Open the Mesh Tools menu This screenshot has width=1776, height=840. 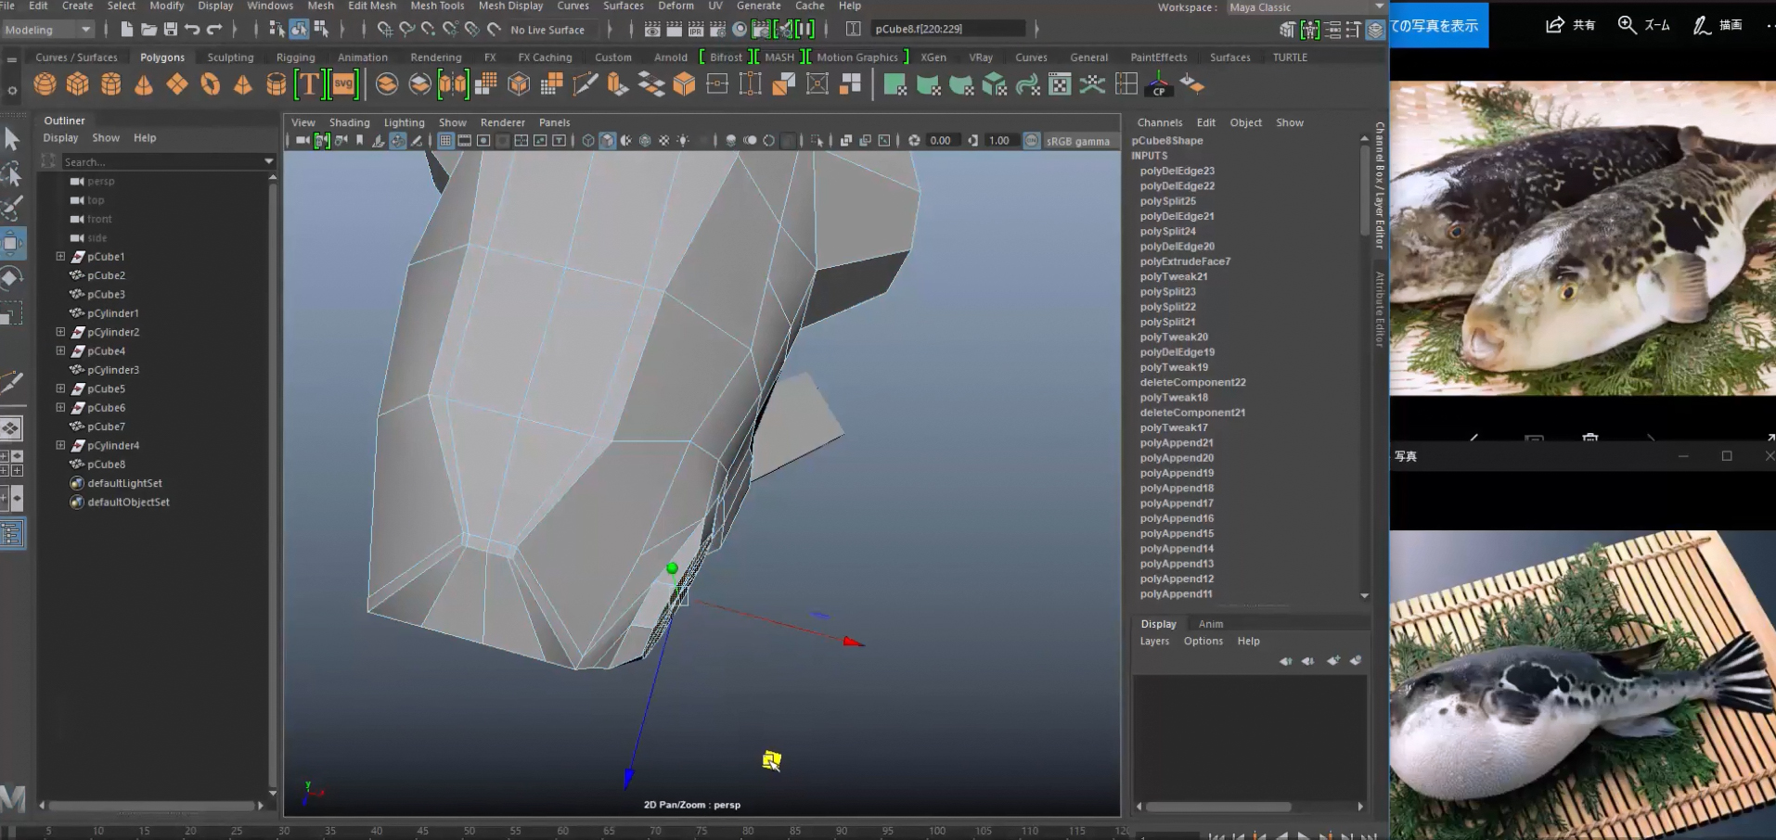[x=437, y=6]
